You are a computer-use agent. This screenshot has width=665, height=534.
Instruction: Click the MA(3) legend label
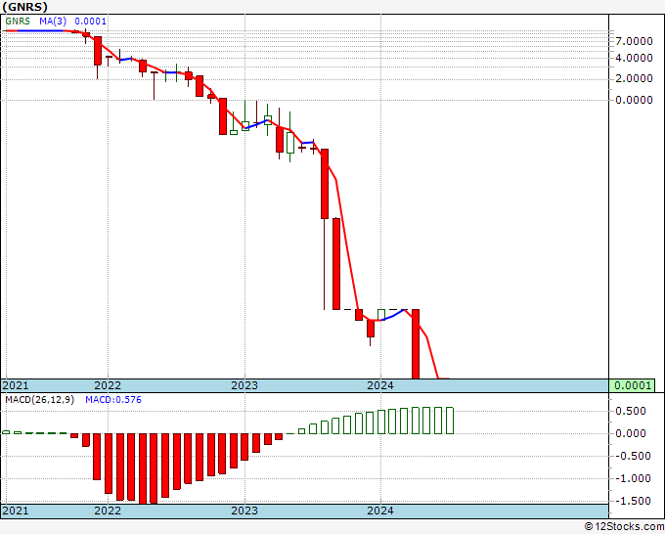click(53, 21)
